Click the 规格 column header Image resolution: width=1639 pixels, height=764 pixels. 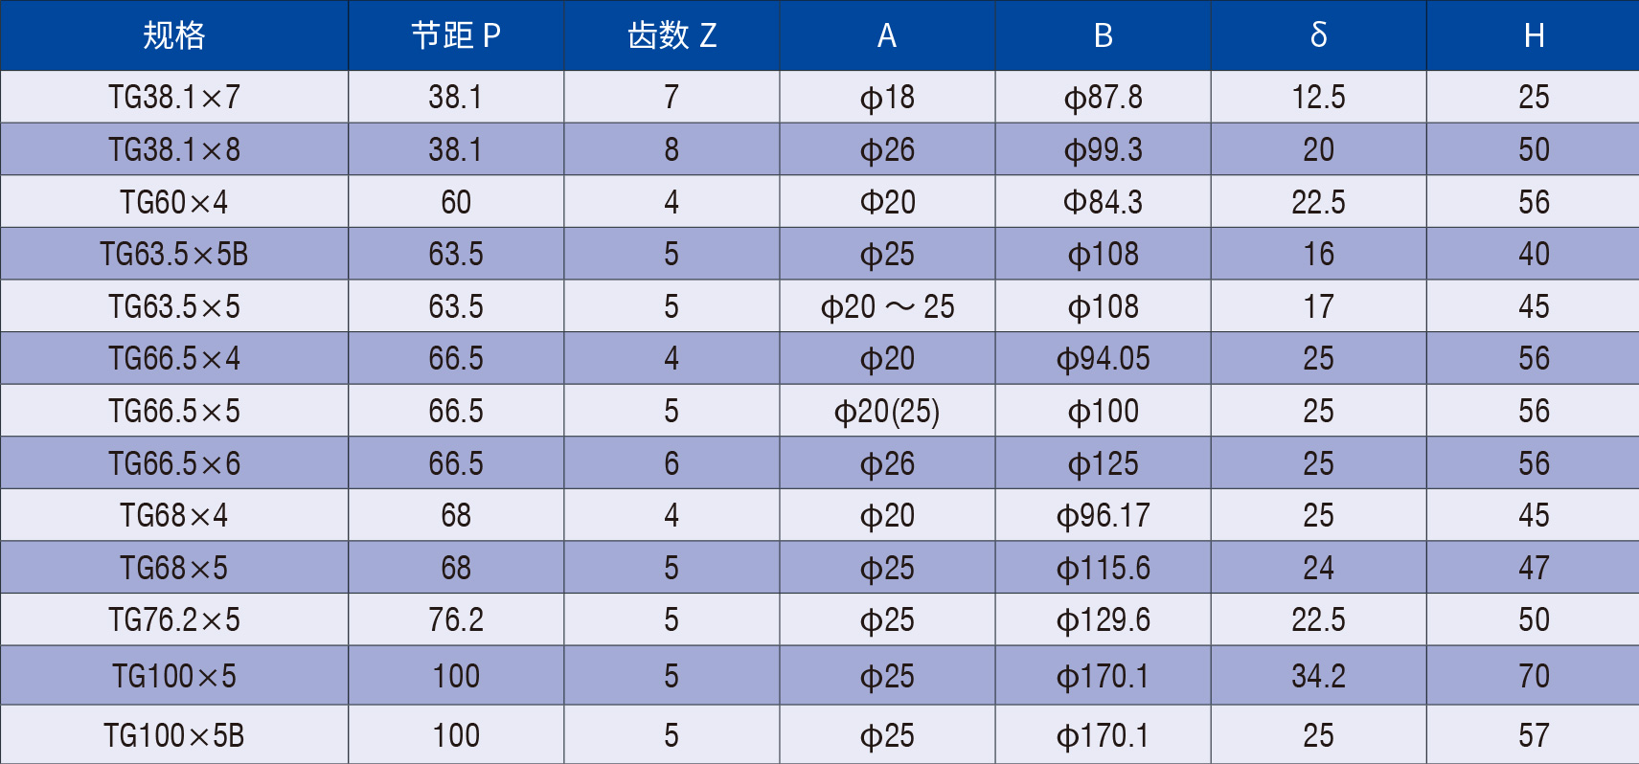[x=174, y=35]
